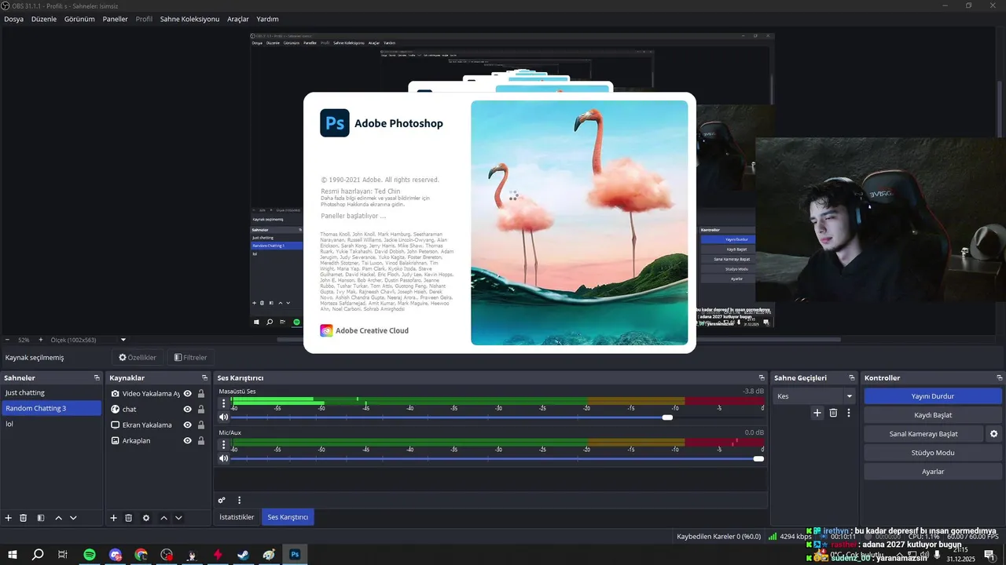This screenshot has height=565, width=1006.
Task: Open scene filters icon in Sahneler toolbar
Action: point(41,518)
